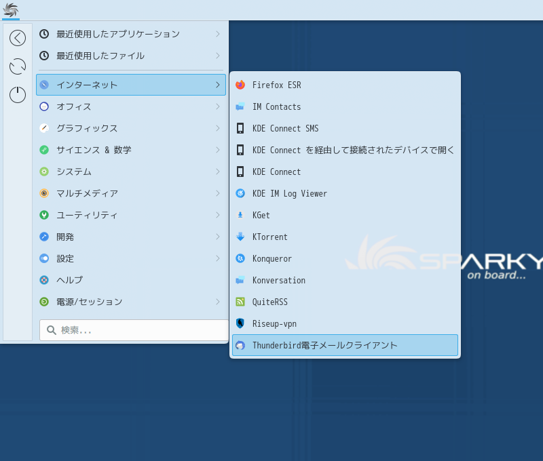Launch Thunderbird電子メールクライアント
The height and width of the screenshot is (461, 543).
point(345,345)
